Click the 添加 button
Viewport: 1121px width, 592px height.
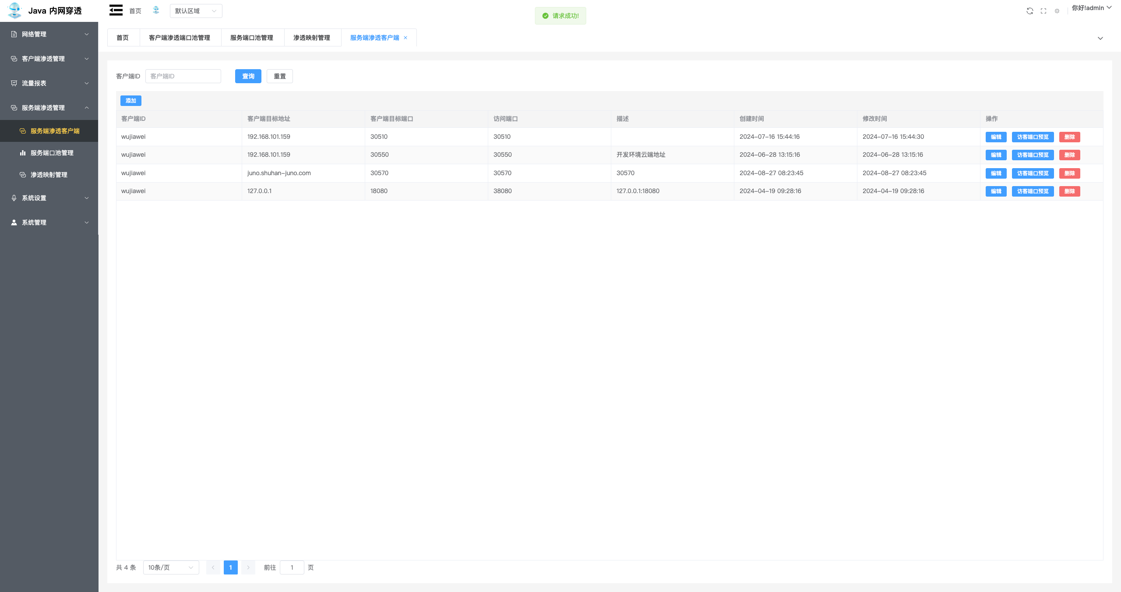[130, 101]
